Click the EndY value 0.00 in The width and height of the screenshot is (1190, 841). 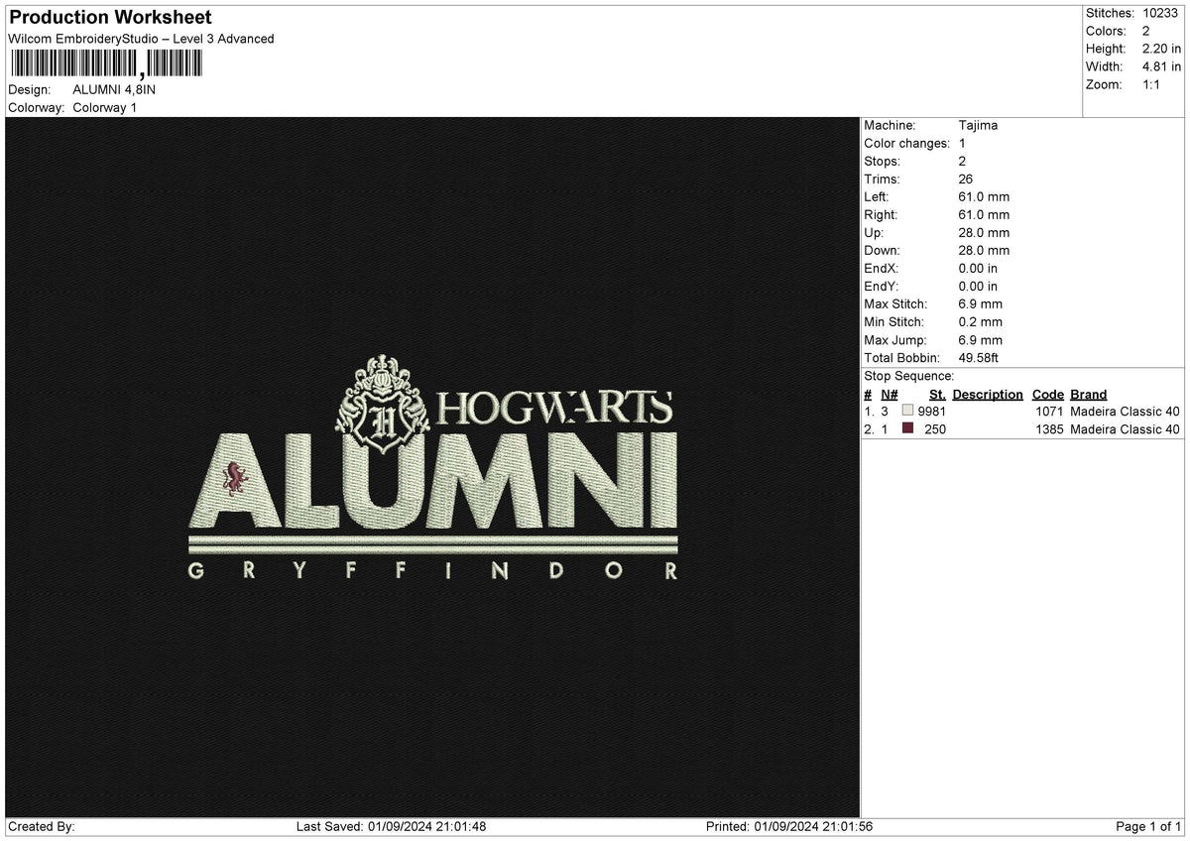coord(978,286)
